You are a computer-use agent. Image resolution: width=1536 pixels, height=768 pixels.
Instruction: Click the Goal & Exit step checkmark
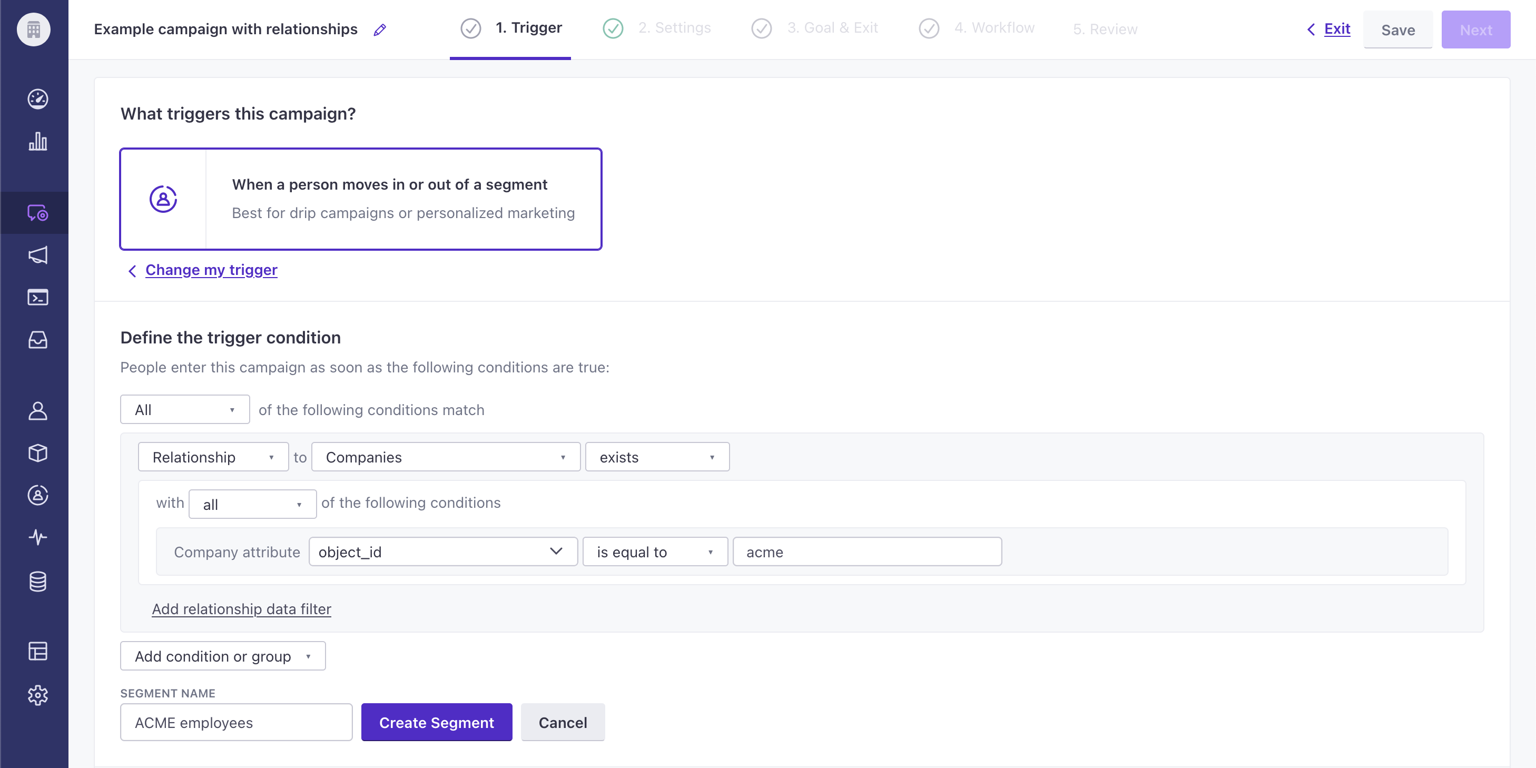[x=762, y=28]
